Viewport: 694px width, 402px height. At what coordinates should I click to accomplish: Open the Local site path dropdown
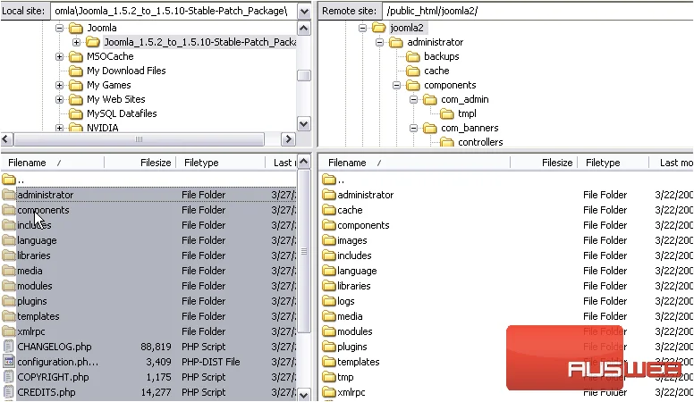304,11
